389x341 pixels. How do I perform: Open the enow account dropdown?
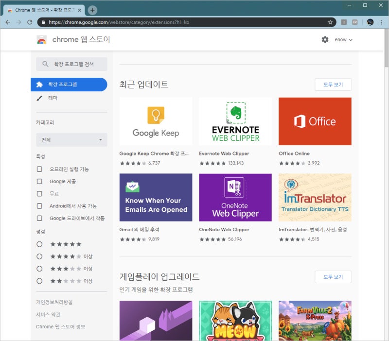click(343, 40)
